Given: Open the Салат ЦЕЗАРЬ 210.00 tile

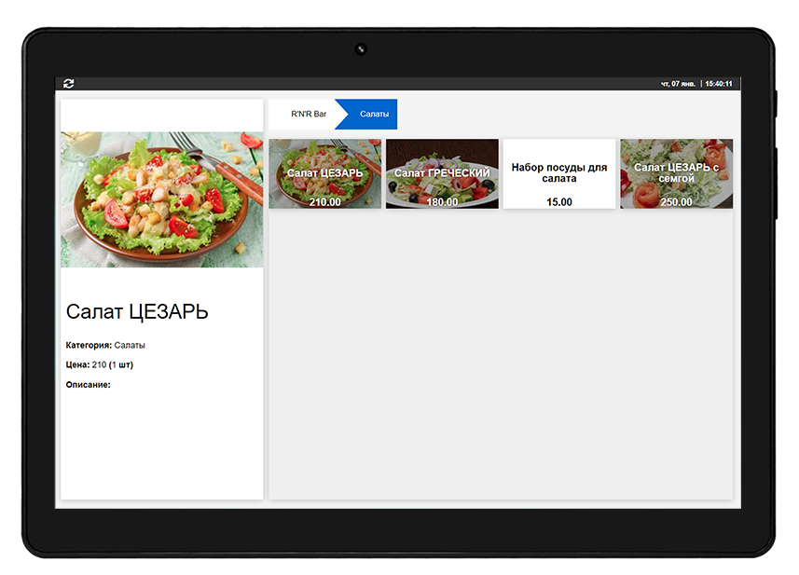Looking at the screenshot, I should (x=325, y=173).
